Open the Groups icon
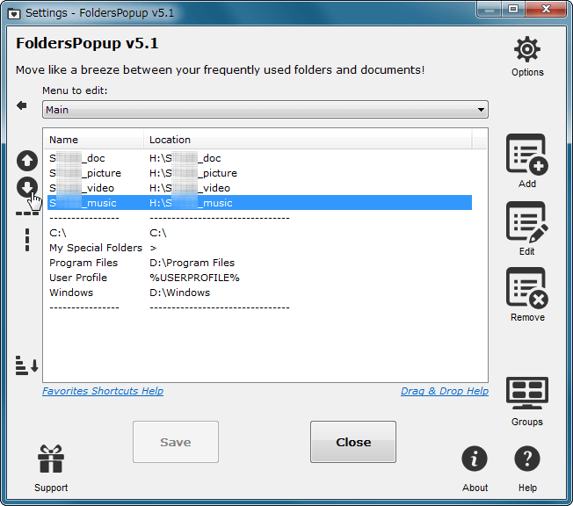This screenshot has width=573, height=506. pos(527,393)
